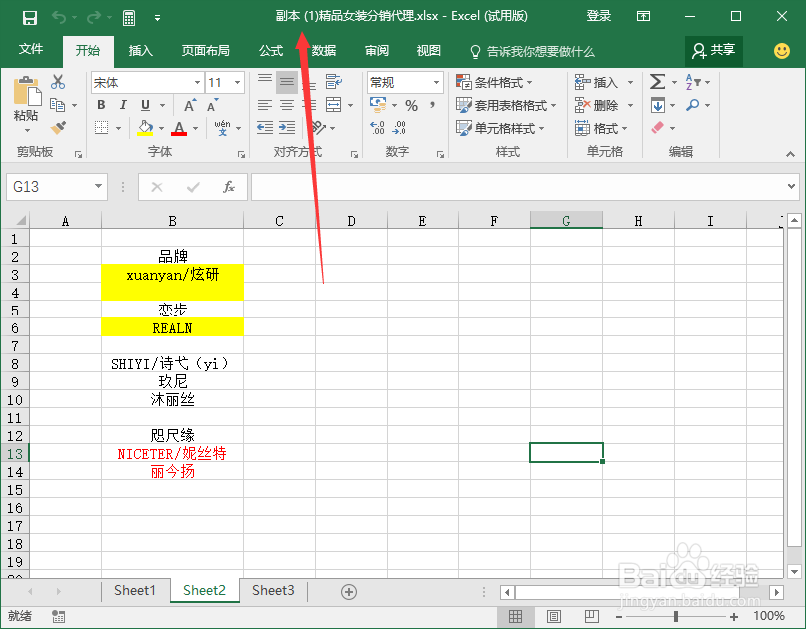Switch to the 页面布局 tab
This screenshot has width=806, height=629.
click(x=205, y=50)
